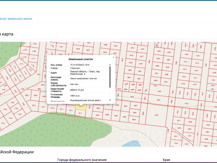Screen dimensions: 217x163
Task: Click the popup scrollbar down arrow
Action: [110, 101]
